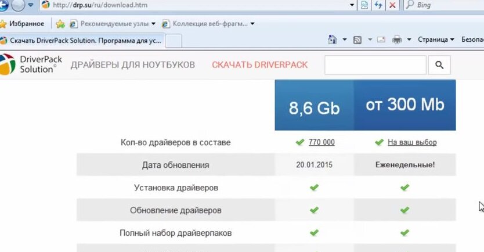
Task: Click the 8,6 Gb download option block
Action: (x=314, y=105)
